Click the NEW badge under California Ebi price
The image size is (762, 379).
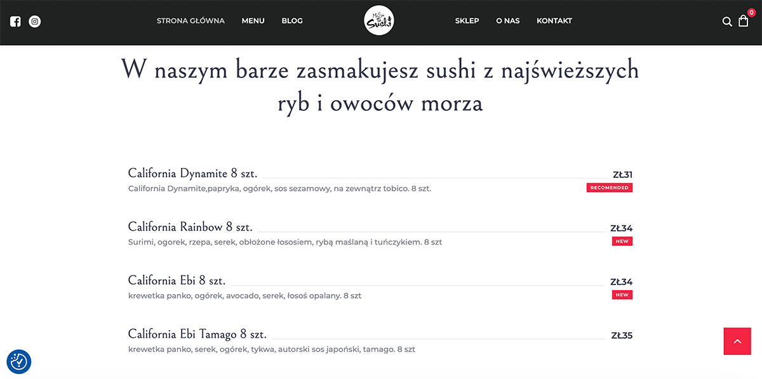point(622,295)
